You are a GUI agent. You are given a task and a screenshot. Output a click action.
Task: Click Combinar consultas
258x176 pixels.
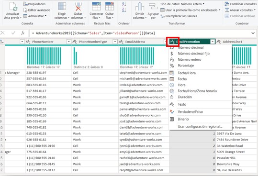coord(241,4)
